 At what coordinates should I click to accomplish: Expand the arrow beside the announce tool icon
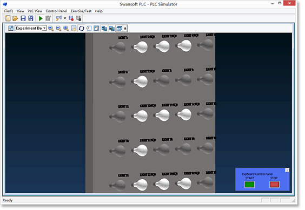[x=65, y=18]
